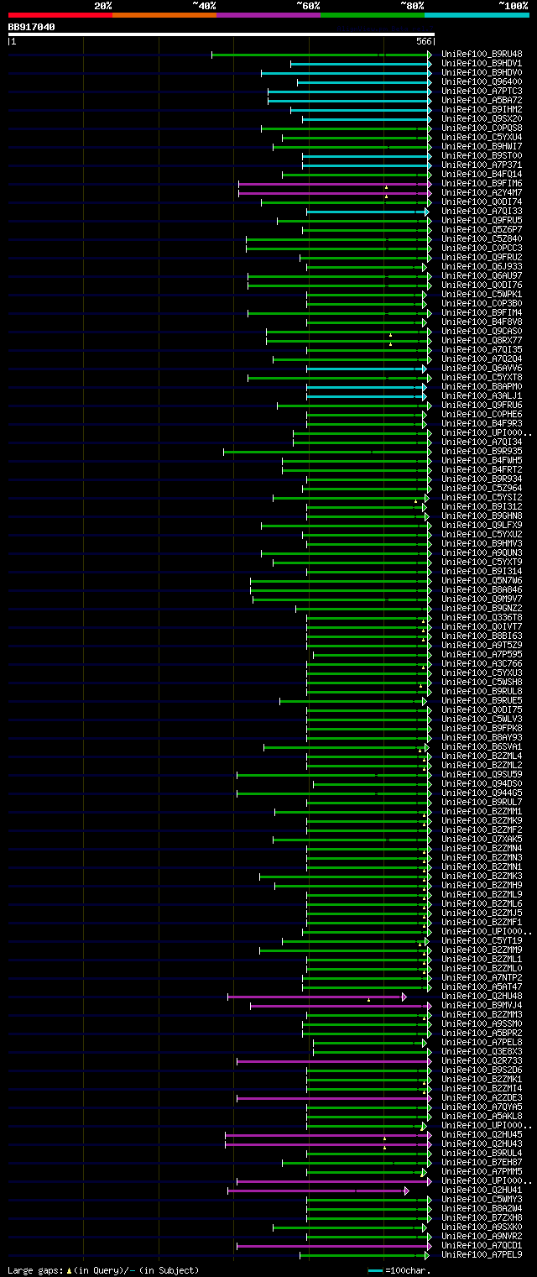Select hit label UniRef100_Q336T8
The height and width of the screenshot is (1277, 537).
pos(482,617)
